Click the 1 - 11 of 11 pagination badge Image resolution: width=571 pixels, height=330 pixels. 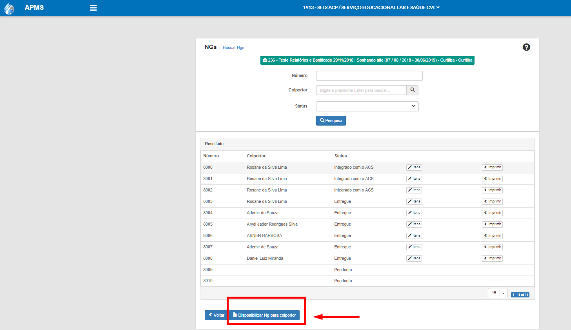coord(520,295)
